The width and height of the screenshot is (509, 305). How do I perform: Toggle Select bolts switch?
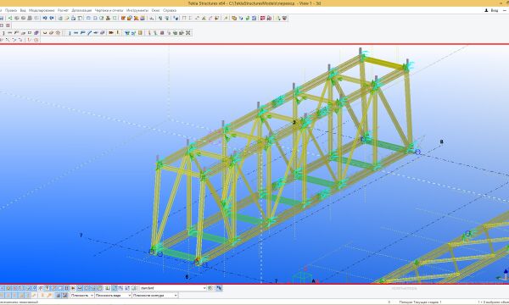(66, 288)
